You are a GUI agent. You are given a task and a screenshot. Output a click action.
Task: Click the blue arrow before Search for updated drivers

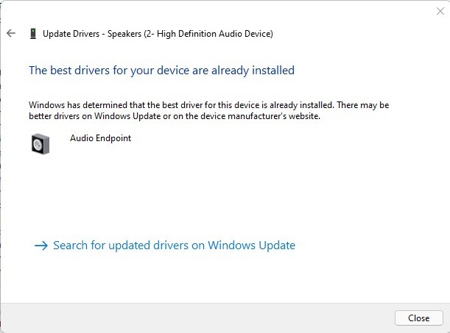coord(41,246)
